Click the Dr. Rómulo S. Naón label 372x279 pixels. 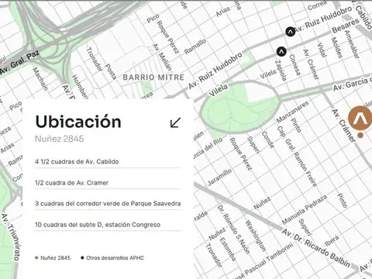233,229
